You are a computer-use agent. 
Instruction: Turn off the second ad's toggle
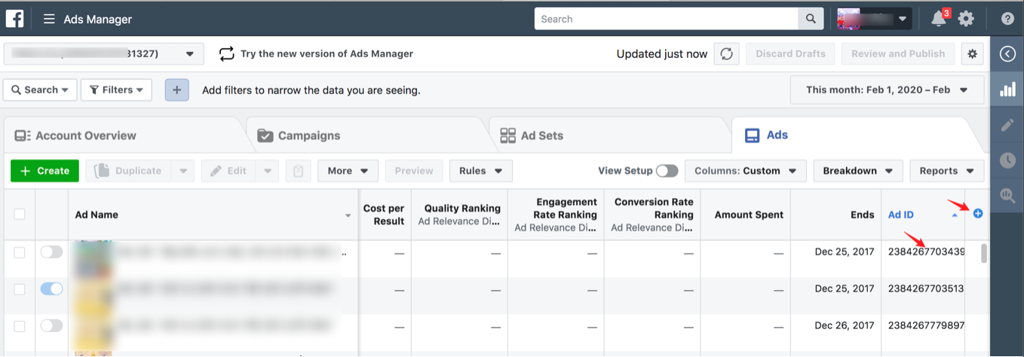coord(51,288)
